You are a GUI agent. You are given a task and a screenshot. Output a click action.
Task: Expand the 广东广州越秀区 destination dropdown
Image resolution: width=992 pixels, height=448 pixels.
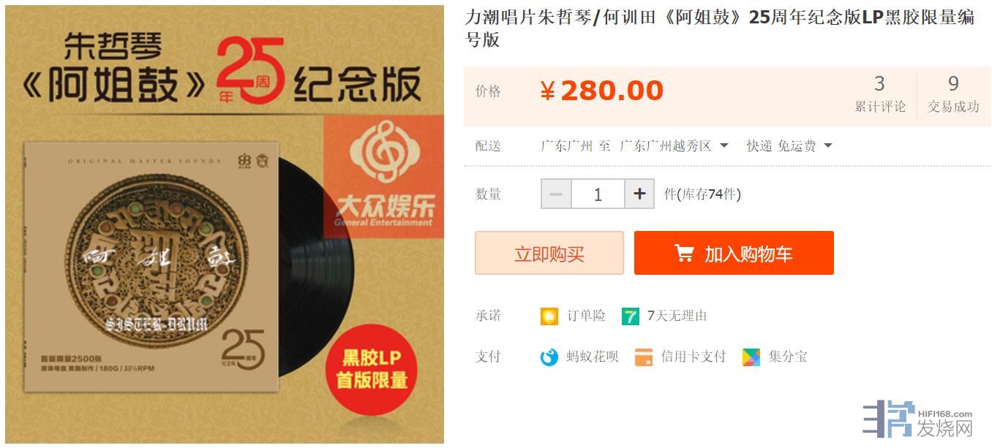click(x=674, y=146)
